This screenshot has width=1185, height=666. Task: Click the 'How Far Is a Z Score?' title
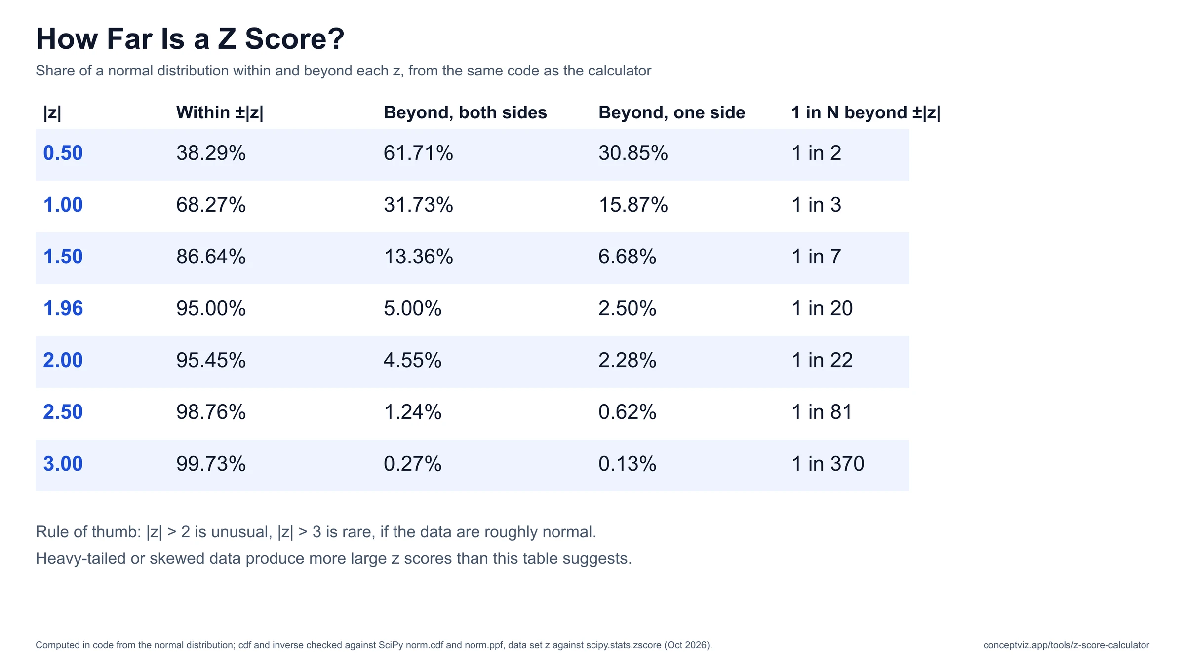coord(190,38)
